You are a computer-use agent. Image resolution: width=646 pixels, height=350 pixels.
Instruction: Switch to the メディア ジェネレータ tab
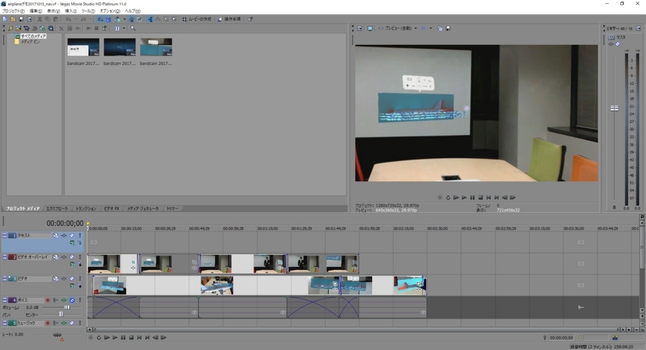143,209
